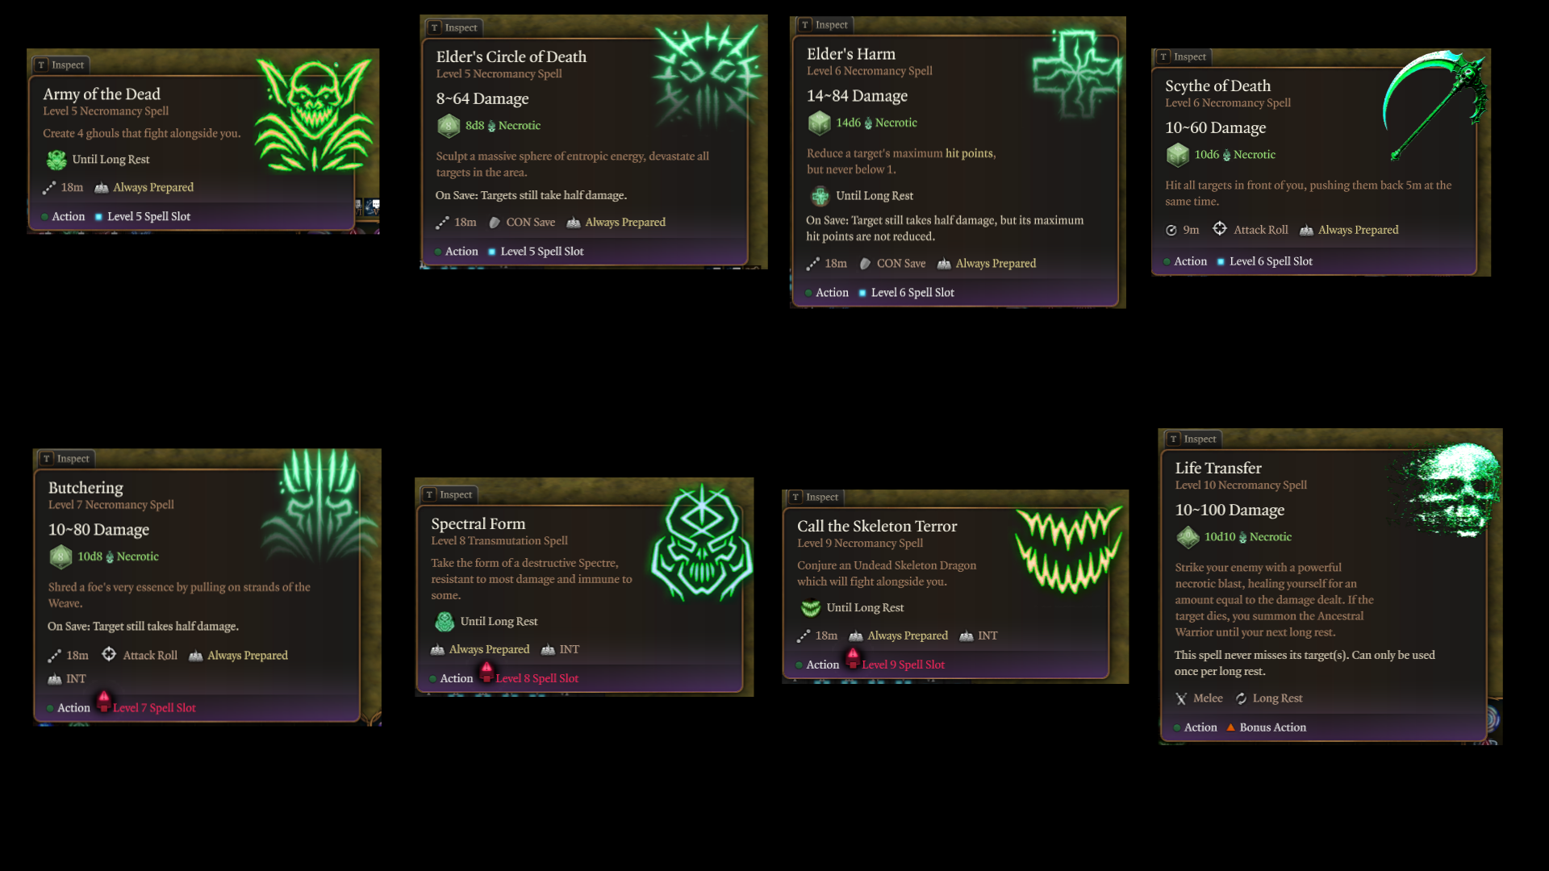Click the CON Save label on Elder's Harm
This screenshot has width=1549, height=871.
[x=901, y=264]
